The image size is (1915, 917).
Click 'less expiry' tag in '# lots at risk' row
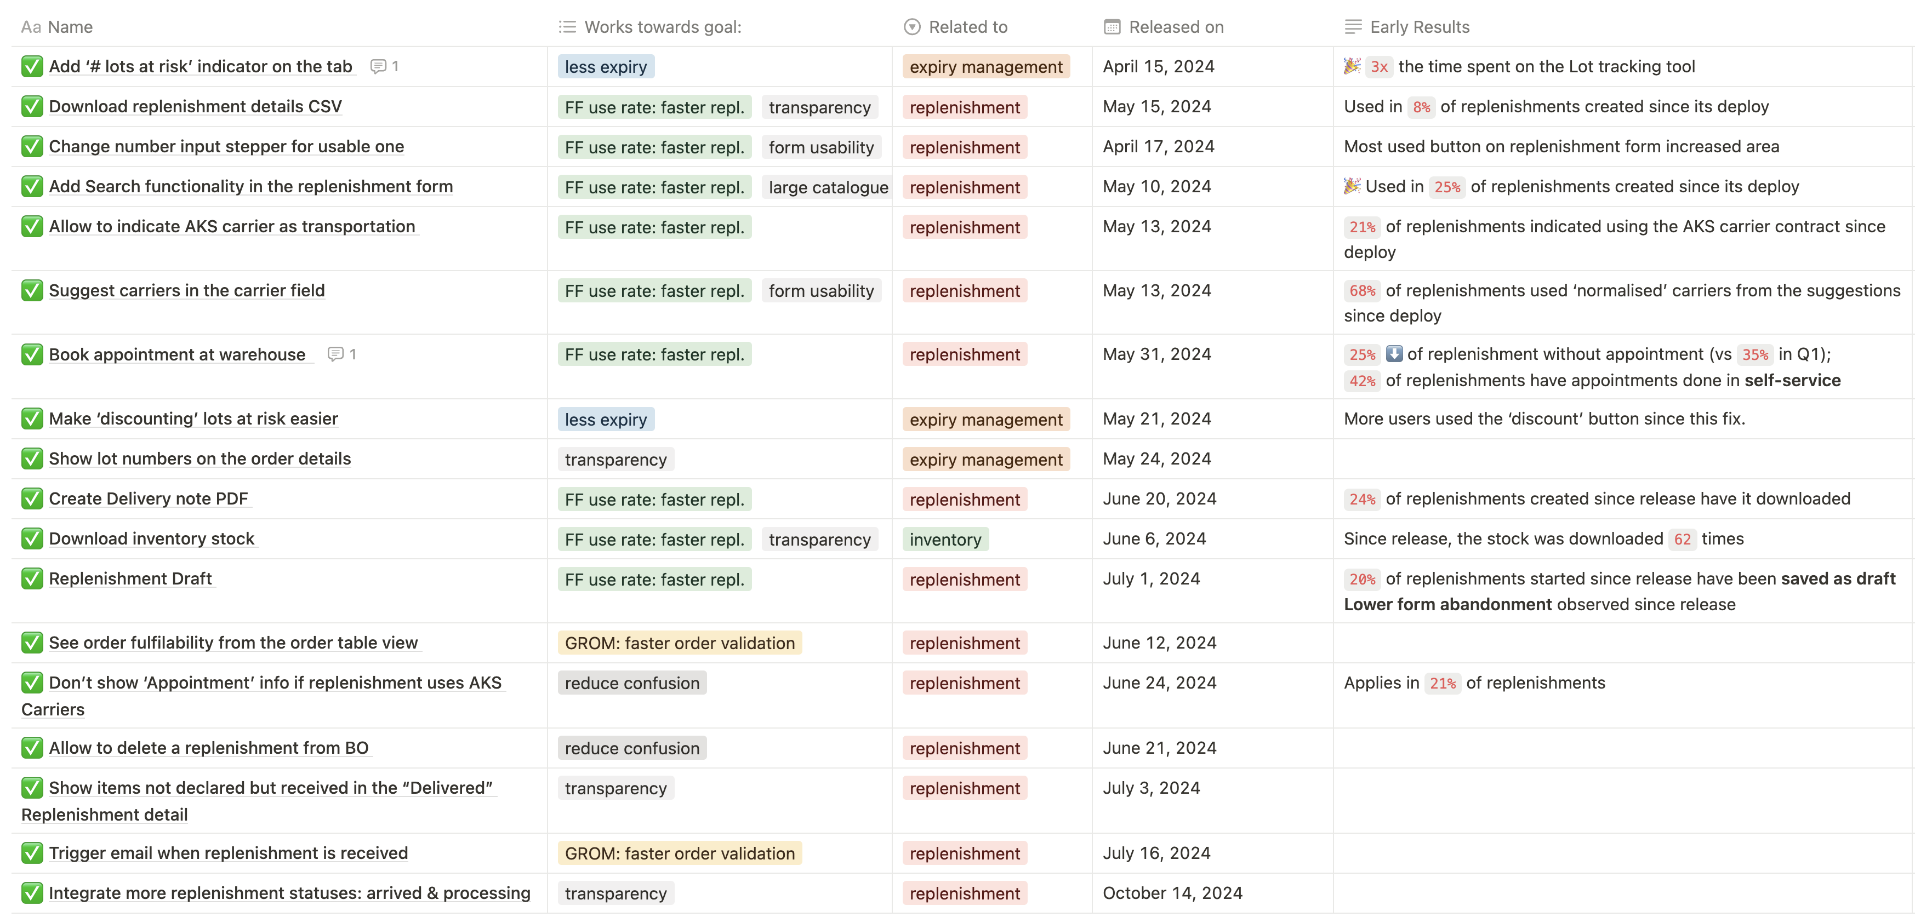[606, 67]
